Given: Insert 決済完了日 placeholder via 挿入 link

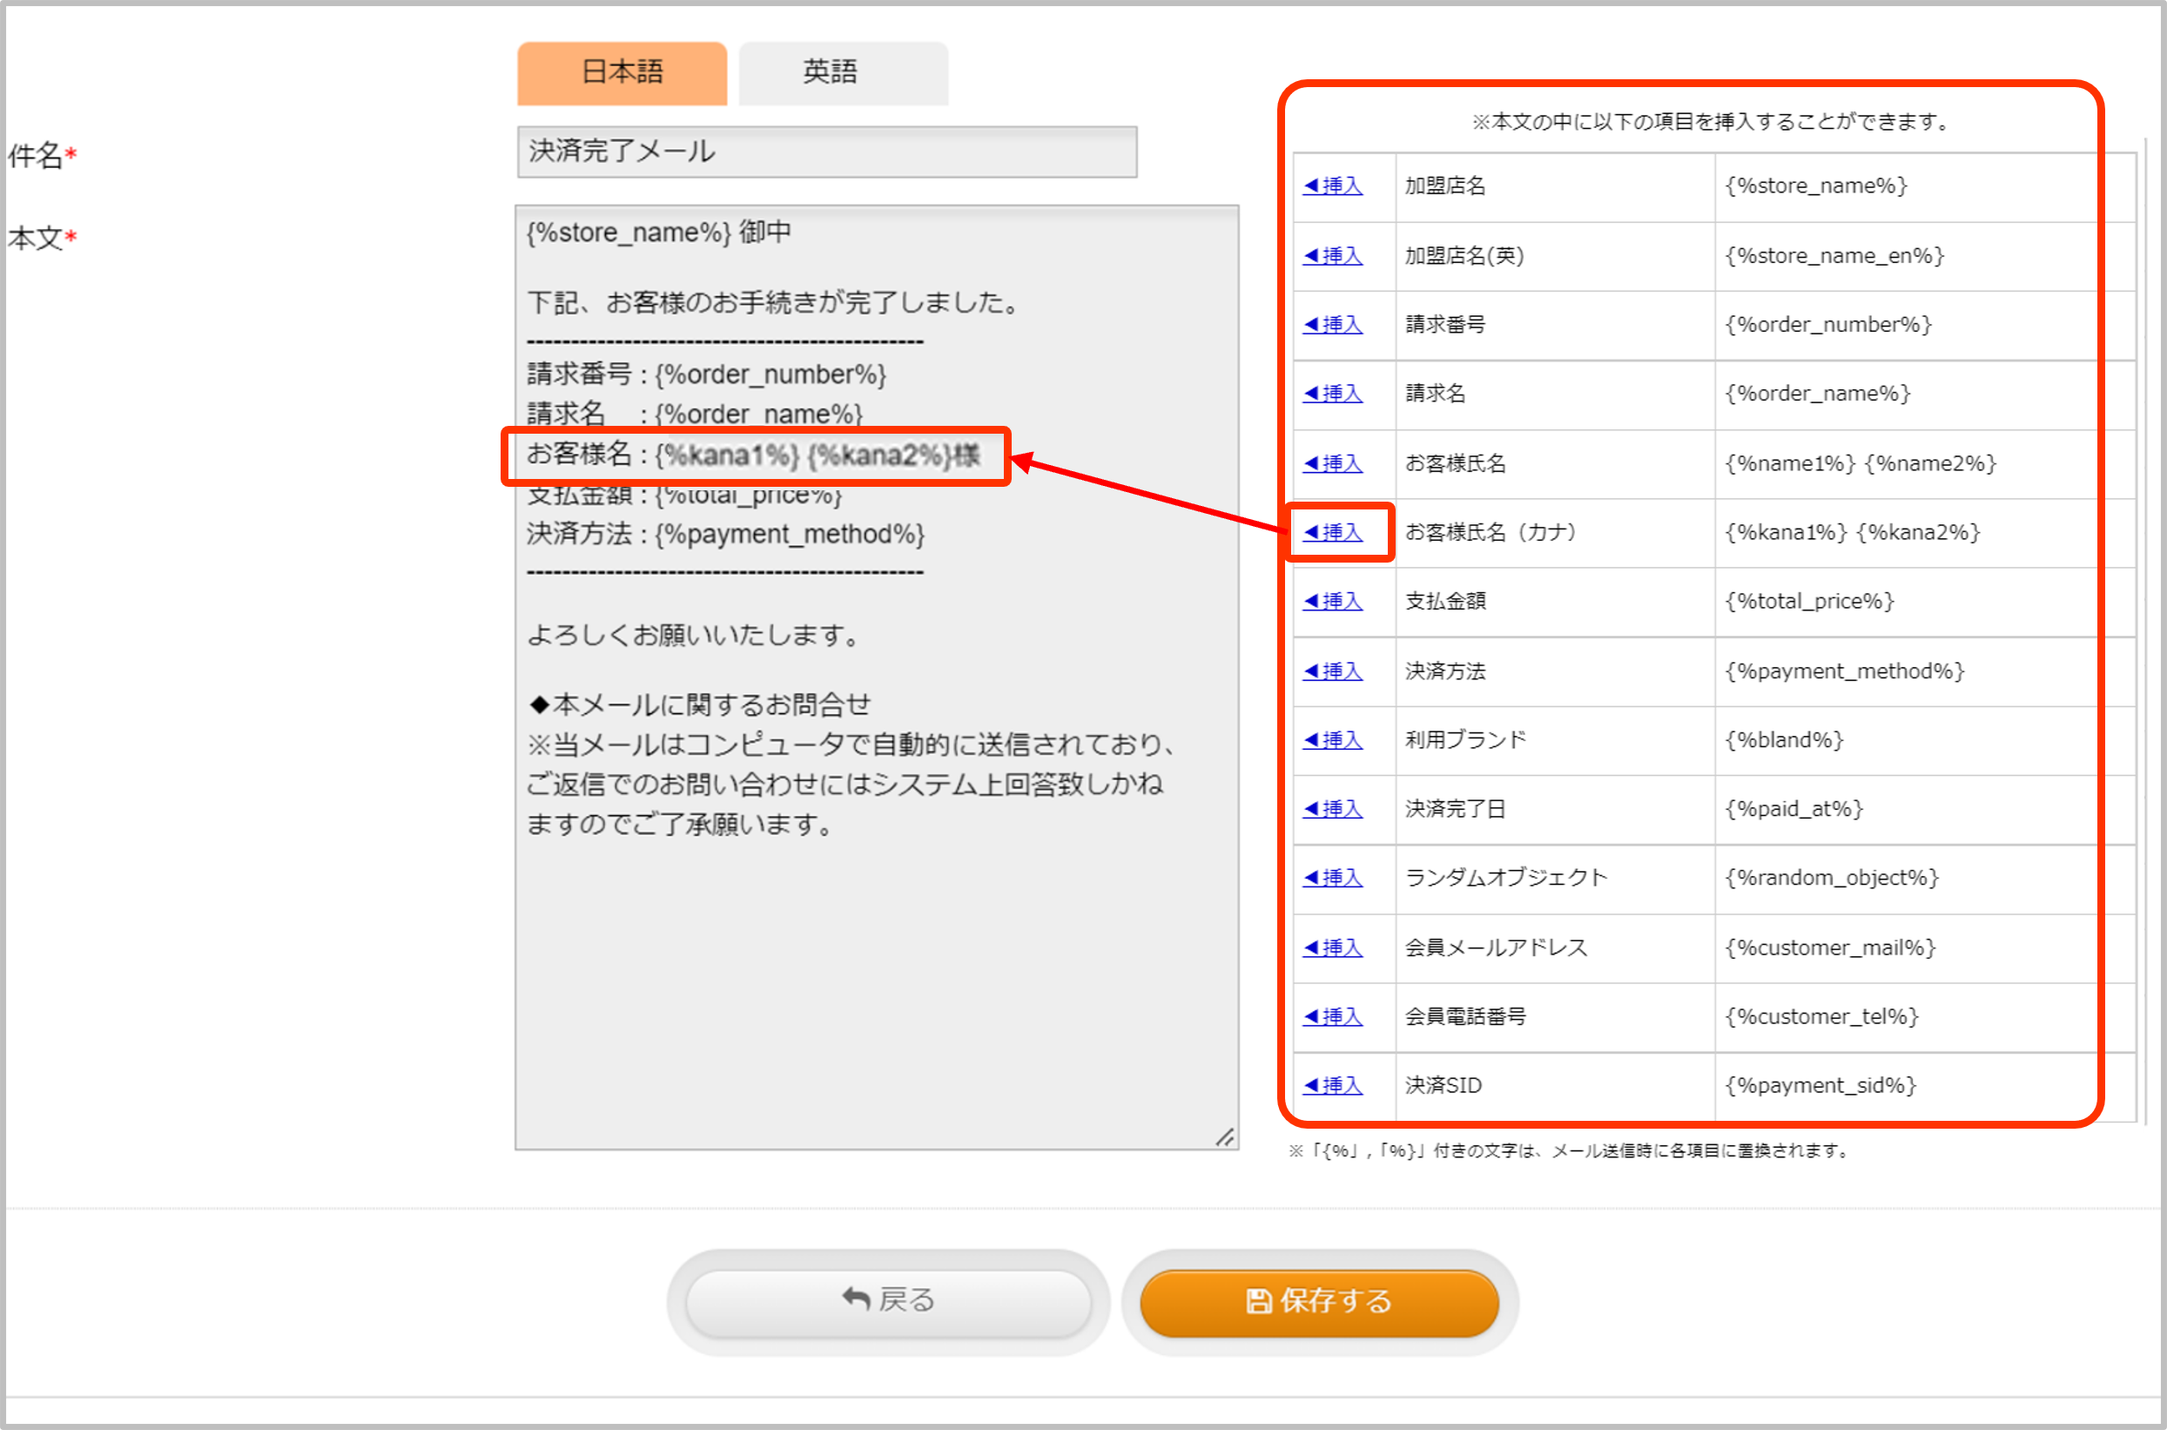Looking at the screenshot, I should (x=1333, y=809).
